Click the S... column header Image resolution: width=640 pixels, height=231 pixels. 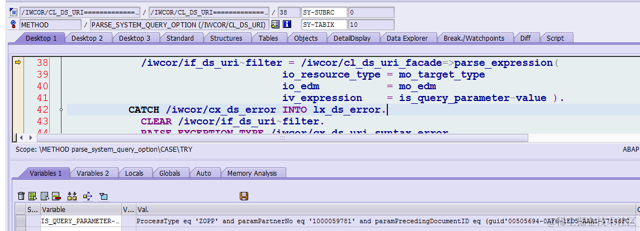point(32,209)
